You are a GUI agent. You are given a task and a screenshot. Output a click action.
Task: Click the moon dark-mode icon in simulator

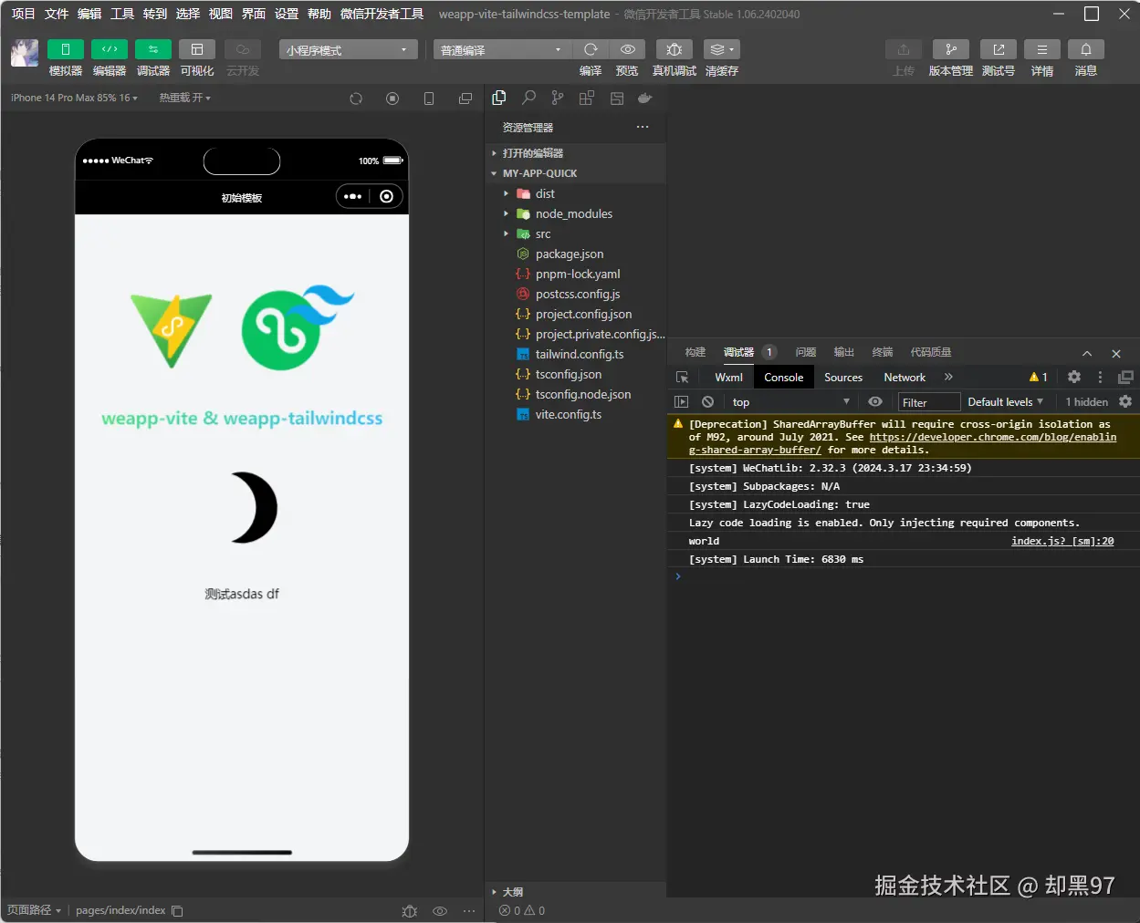(x=254, y=508)
